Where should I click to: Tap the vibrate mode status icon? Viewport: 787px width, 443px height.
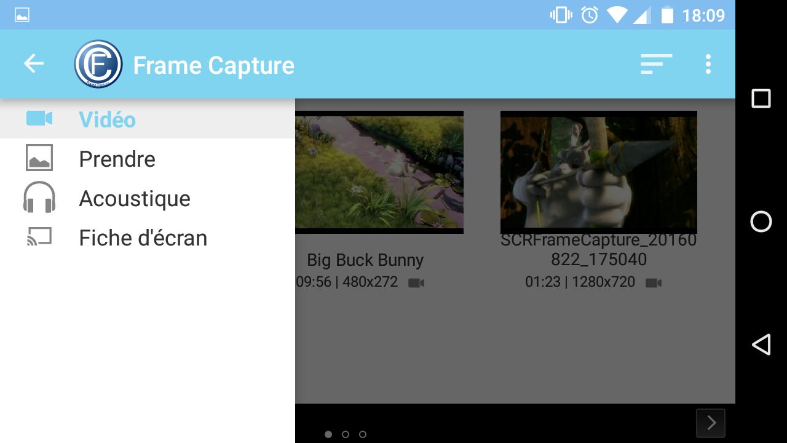click(x=561, y=15)
